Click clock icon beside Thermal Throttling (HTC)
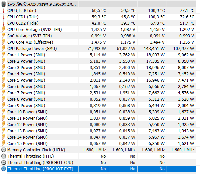This screenshot has height=174, width=200. [4, 156]
